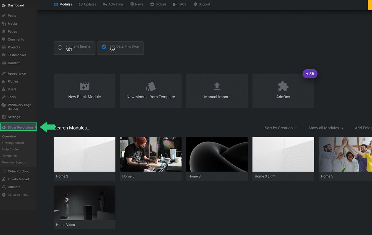Click the Frontend Engine info icon

(x=60, y=48)
